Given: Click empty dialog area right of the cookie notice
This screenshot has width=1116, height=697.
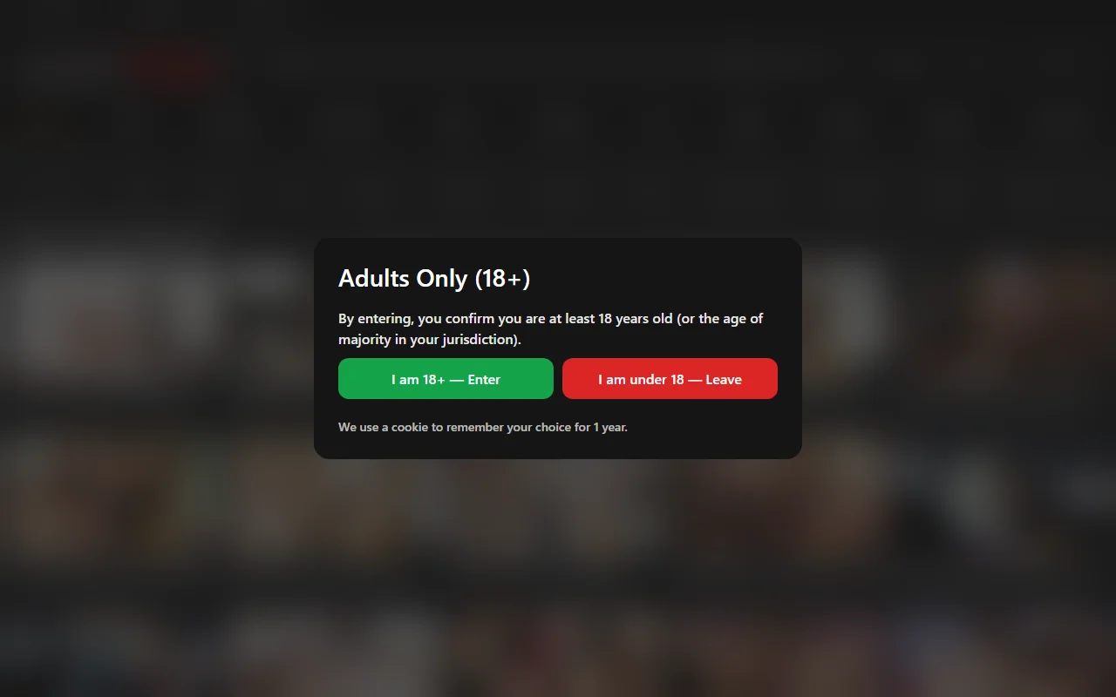Looking at the screenshot, I should click(x=706, y=427).
